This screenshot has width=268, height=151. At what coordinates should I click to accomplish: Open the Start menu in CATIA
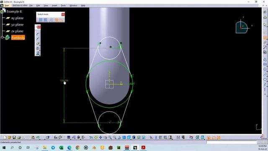[x=7, y=5]
